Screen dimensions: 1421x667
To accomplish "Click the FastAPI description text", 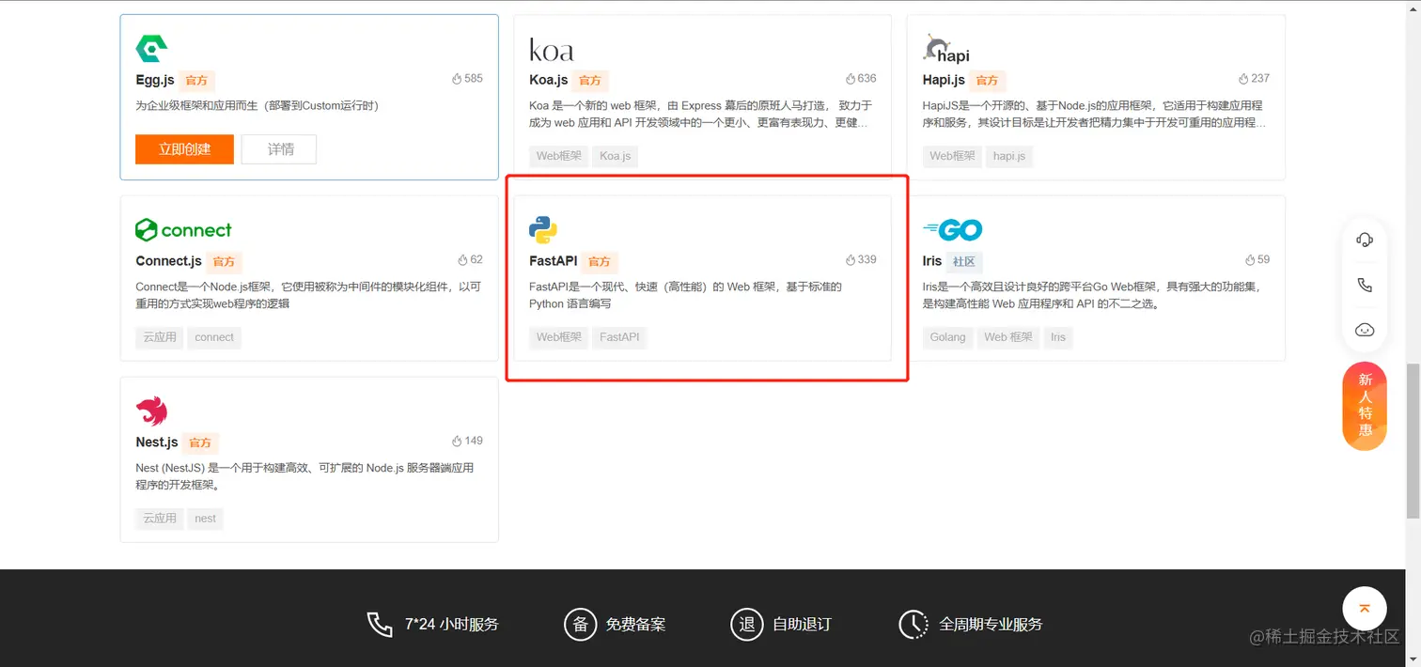I will (686, 295).
